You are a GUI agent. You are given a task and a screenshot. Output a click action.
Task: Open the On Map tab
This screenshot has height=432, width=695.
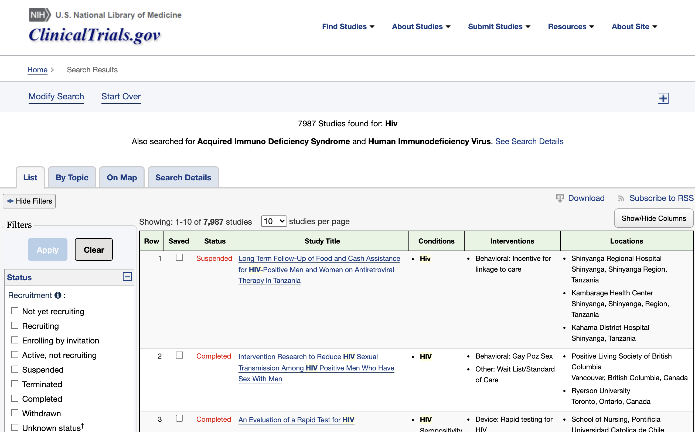pyautogui.click(x=122, y=177)
